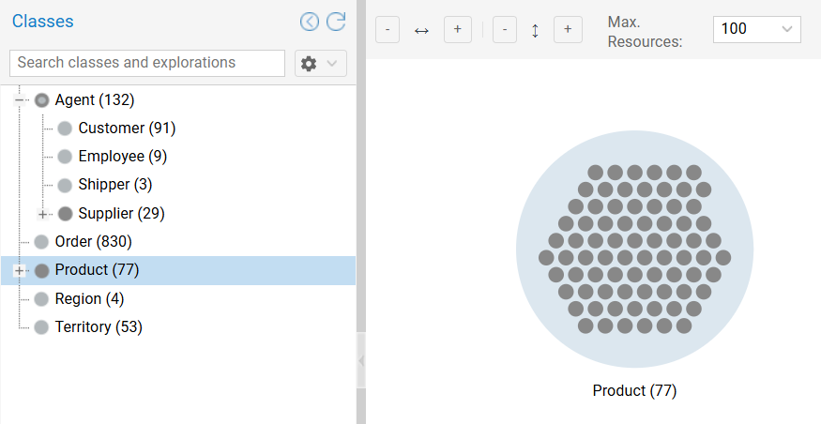Click the Agent class circle icon

click(41, 100)
